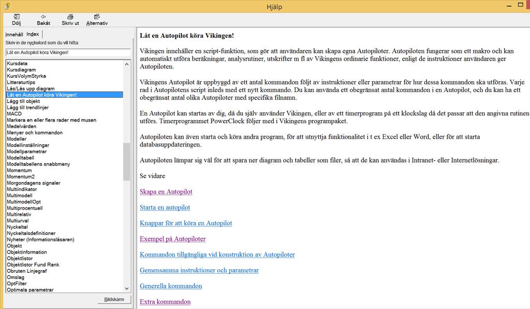530x309 pixels.
Task: Maximize the Hjälp window
Action: pos(521,5)
